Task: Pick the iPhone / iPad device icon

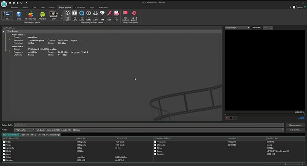Action: click(x=30, y=15)
